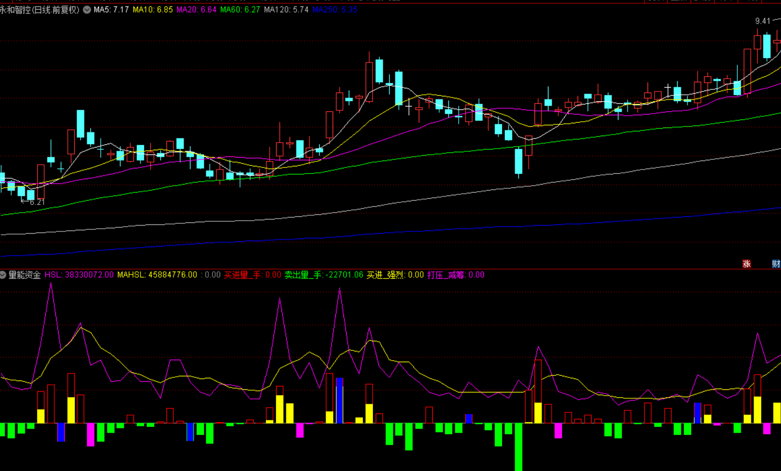Select the 永和智控(日线.前复权) chart title
781x471 pixels.
40,10
